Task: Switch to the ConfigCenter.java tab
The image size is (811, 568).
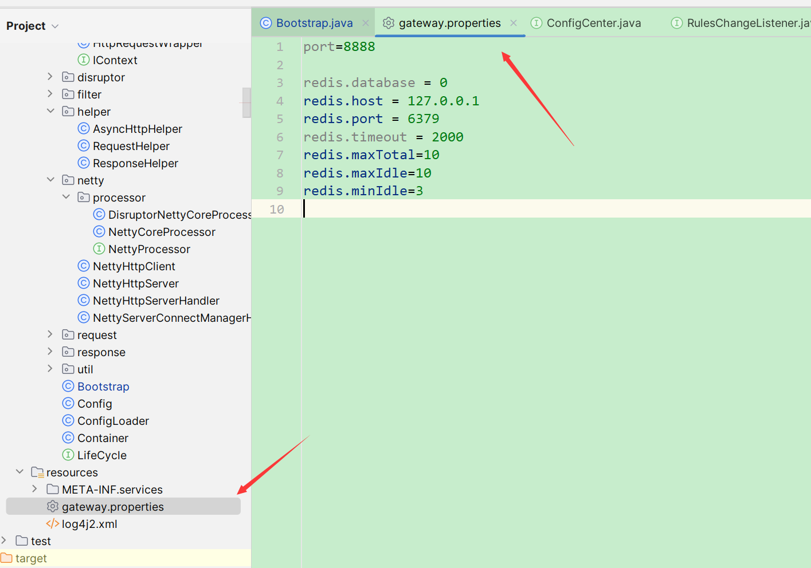Action: (x=593, y=23)
